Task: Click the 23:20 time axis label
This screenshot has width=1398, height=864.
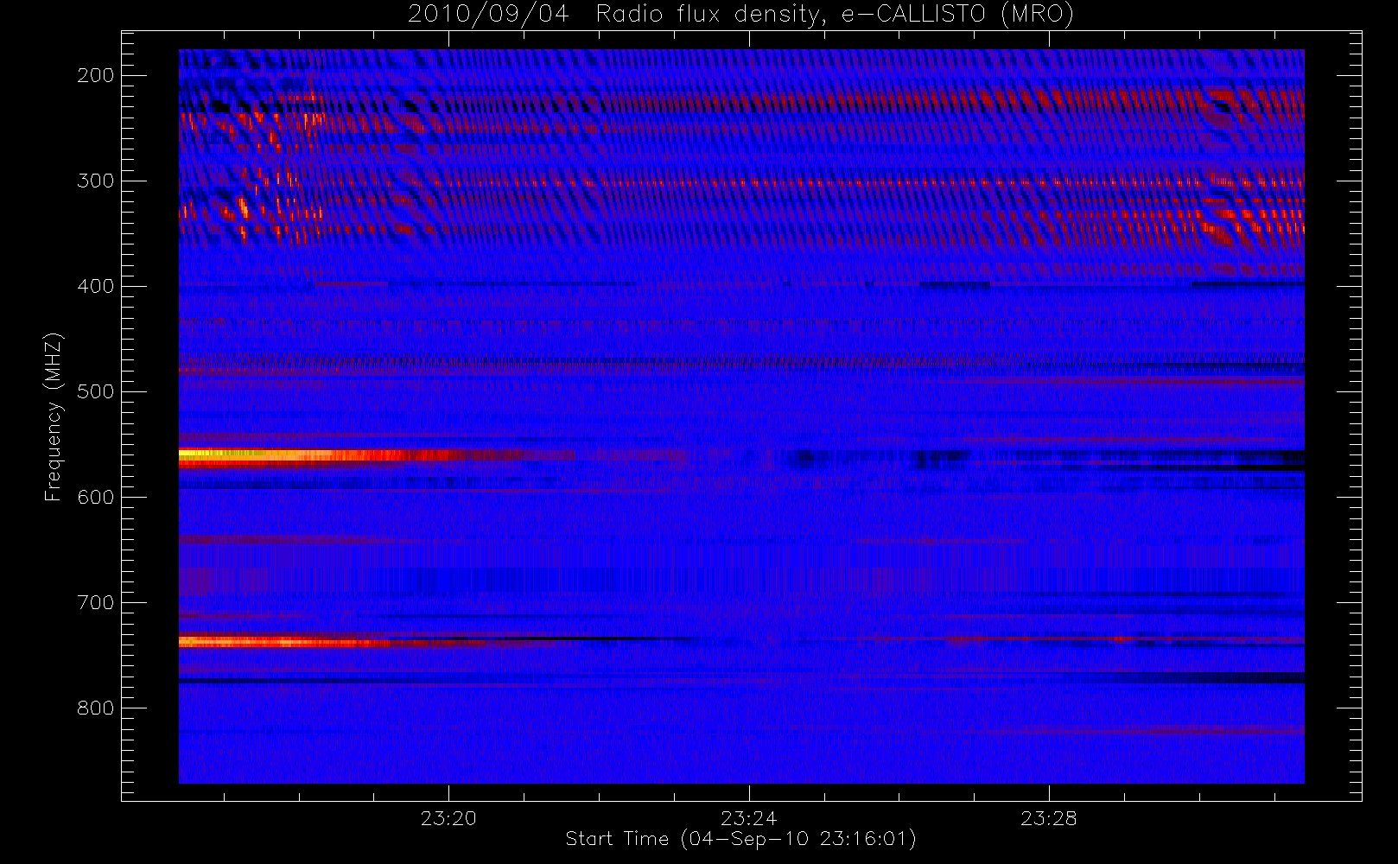Action: [448, 818]
